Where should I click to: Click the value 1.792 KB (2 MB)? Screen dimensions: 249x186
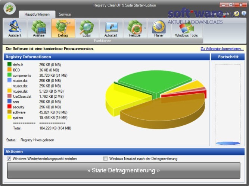52,97
